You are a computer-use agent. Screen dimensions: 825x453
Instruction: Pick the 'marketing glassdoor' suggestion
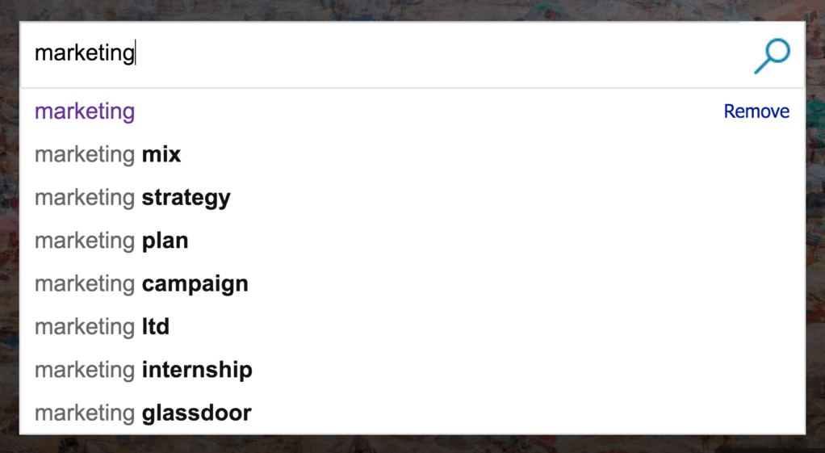(143, 413)
